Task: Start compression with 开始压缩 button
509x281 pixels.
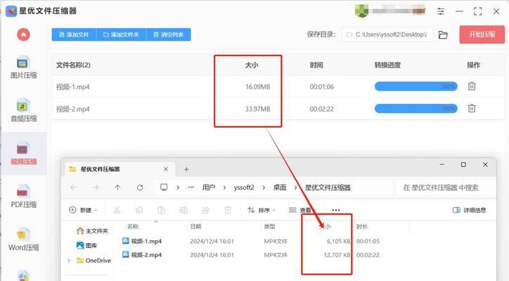Action: [x=482, y=34]
